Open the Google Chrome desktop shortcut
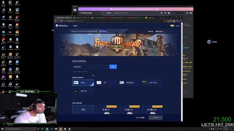The image size is (234, 131). coord(3,71)
